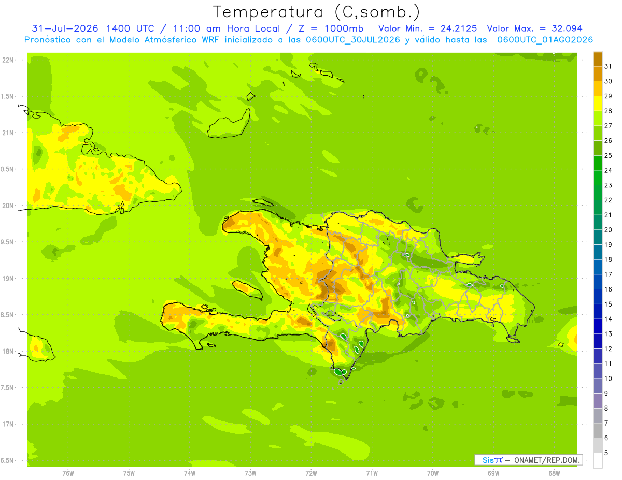Click the '72W' longitude label
The width and height of the screenshot is (622, 480).
311,473
